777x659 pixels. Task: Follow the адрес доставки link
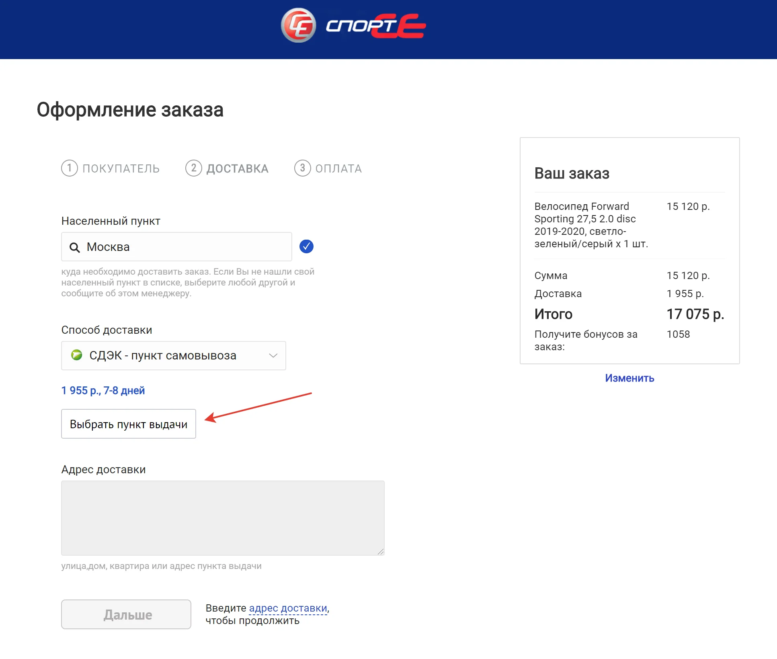click(x=288, y=608)
